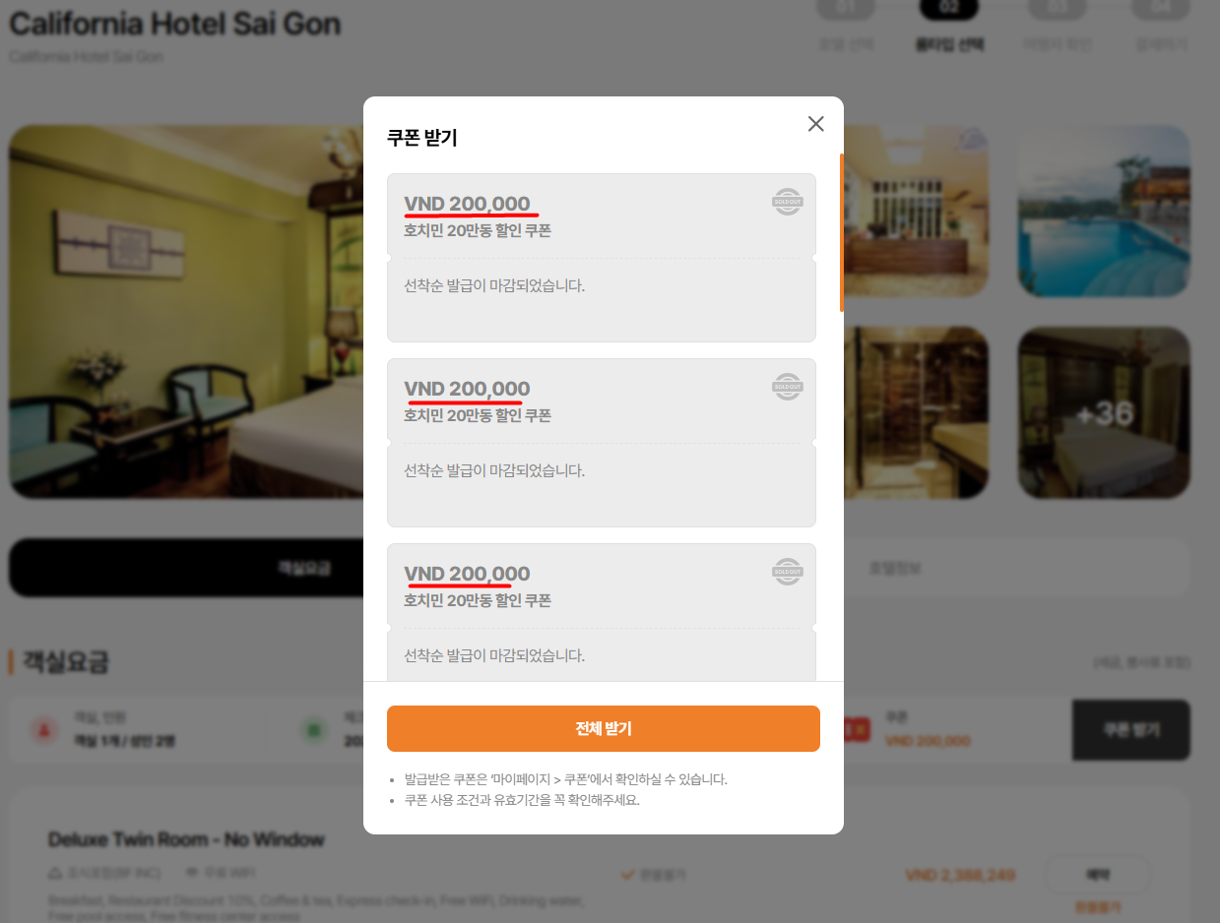
Task: Click the green calendar icon in booking bar
Action: [x=313, y=730]
